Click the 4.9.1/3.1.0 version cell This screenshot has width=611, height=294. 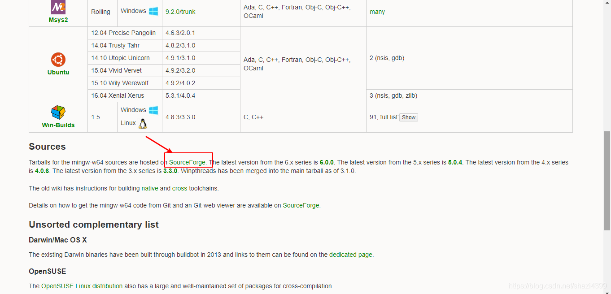(201, 58)
